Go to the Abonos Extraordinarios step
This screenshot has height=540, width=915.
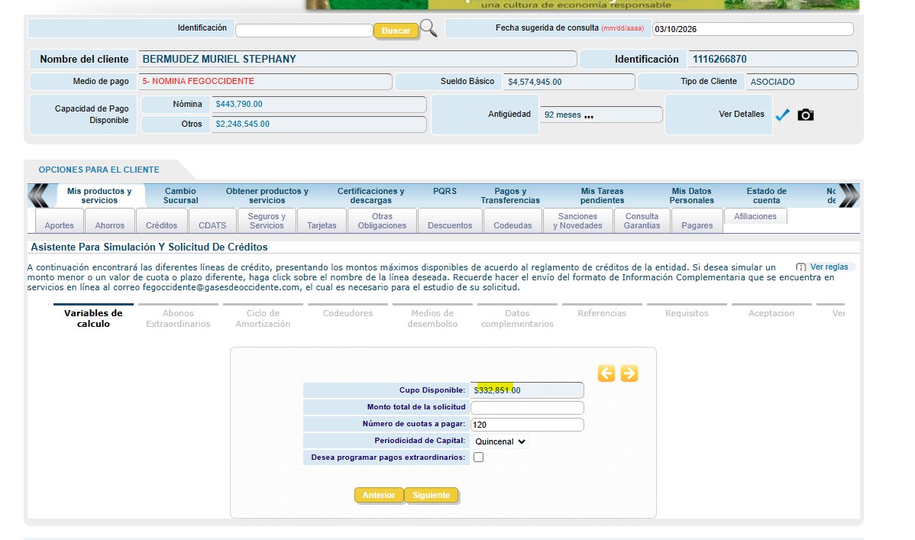178,319
